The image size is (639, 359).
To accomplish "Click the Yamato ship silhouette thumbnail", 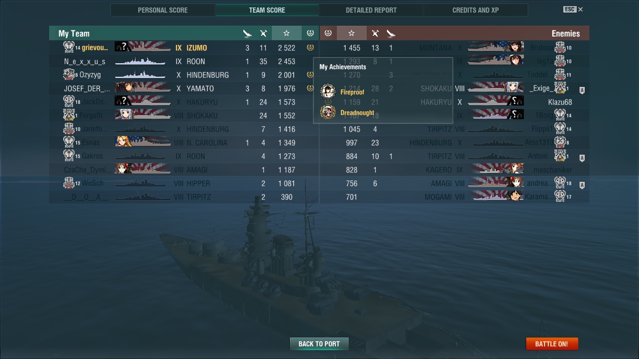I will pyautogui.click(x=143, y=88).
